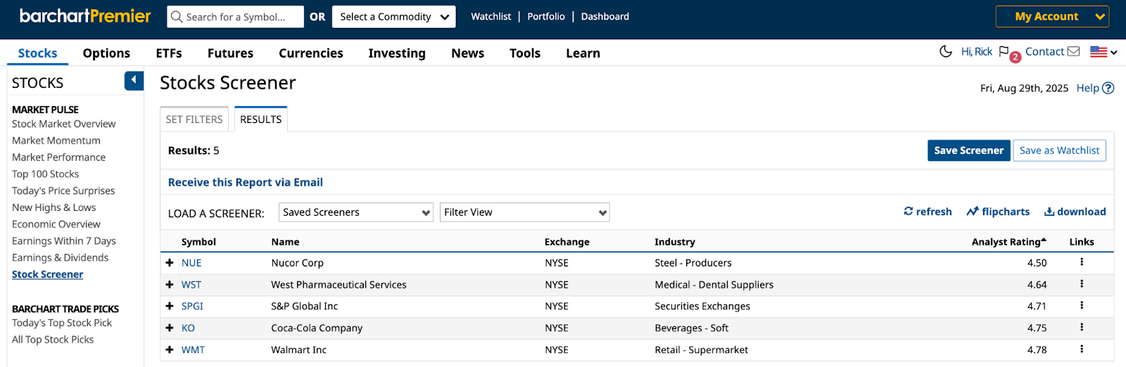Open the NUE symbol link
Image resolution: width=1126 pixels, height=367 pixels.
tap(191, 263)
